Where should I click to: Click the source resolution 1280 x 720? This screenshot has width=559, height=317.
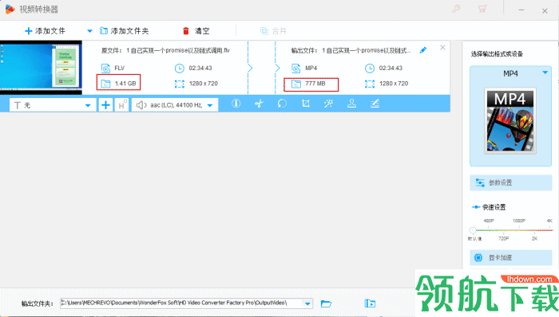point(203,84)
